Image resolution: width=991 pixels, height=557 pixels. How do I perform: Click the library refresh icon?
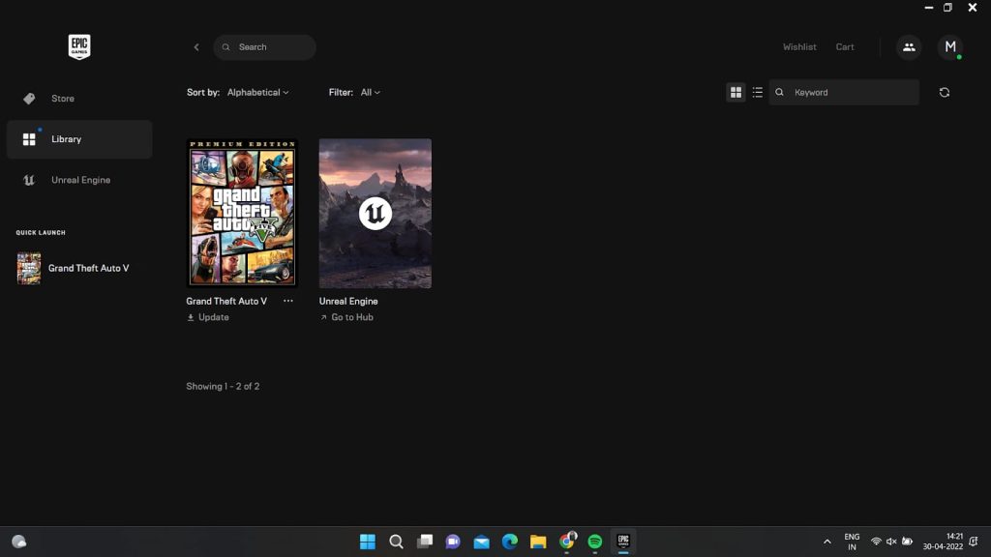click(x=945, y=92)
